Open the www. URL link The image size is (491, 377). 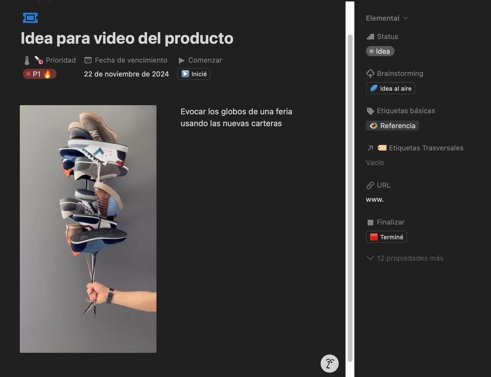pyautogui.click(x=375, y=199)
